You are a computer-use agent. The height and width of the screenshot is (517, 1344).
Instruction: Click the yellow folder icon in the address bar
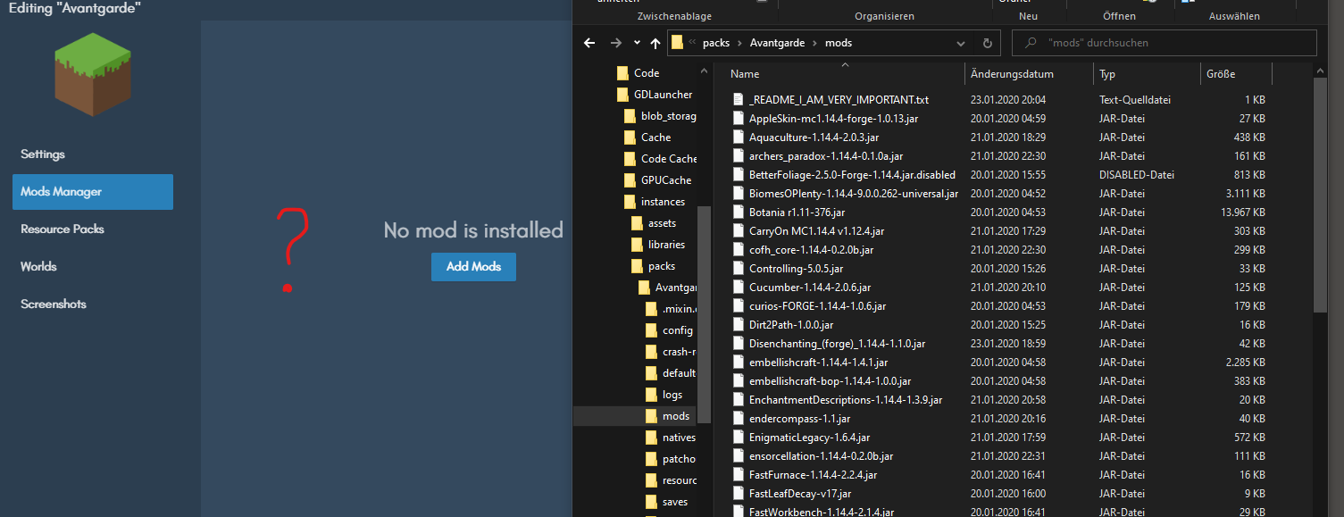coord(677,42)
